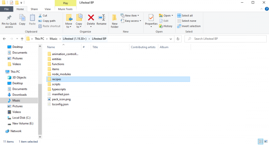Select the entities folder

tap(55, 59)
